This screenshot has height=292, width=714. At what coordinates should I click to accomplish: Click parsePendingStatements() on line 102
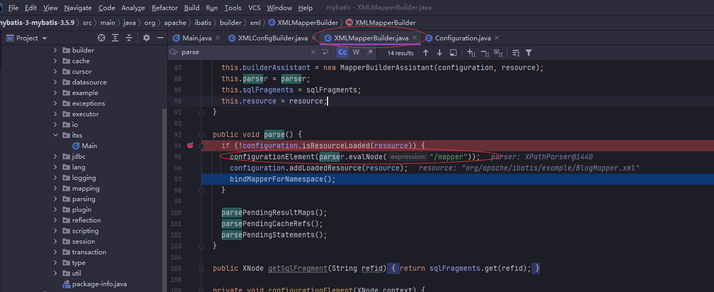(274, 235)
